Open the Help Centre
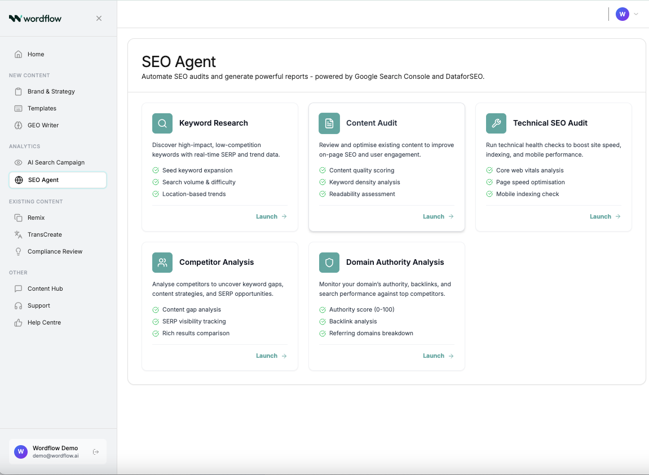 pyautogui.click(x=58, y=323)
